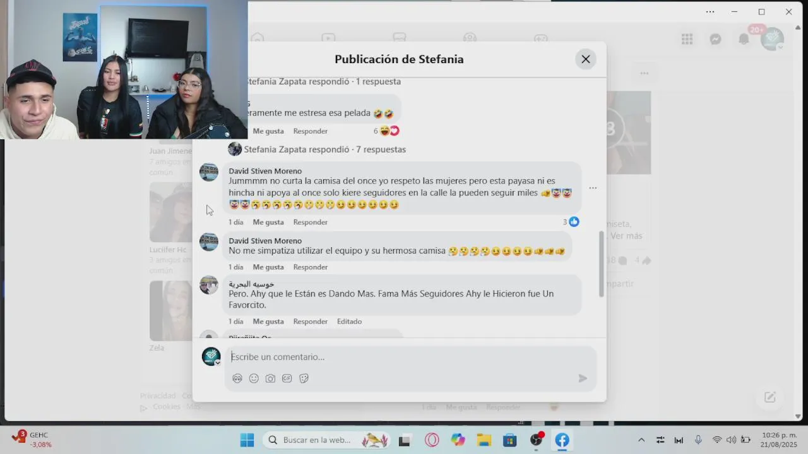Viewport: 808px width, 454px height.
Task: Open David Stiven Moreno's avatar on second comment
Action: click(209, 242)
